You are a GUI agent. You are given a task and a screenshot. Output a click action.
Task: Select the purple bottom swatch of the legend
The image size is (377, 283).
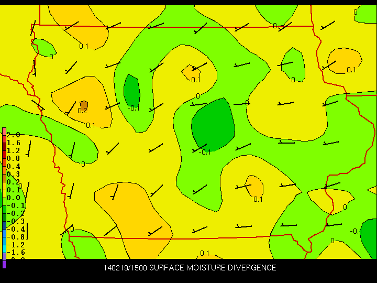tap(4, 265)
